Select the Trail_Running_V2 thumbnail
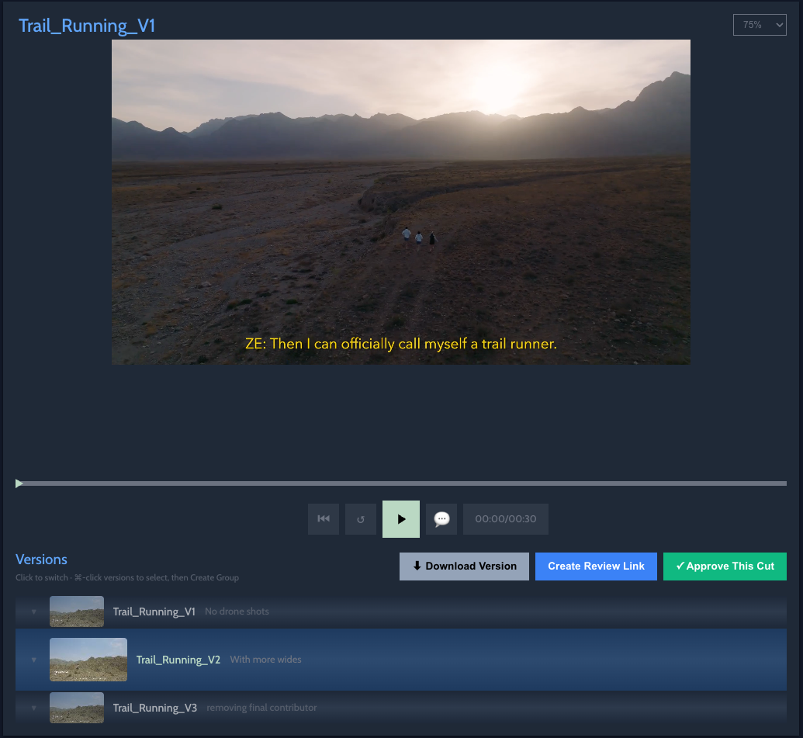Viewport: 803px width, 738px height. [88, 659]
